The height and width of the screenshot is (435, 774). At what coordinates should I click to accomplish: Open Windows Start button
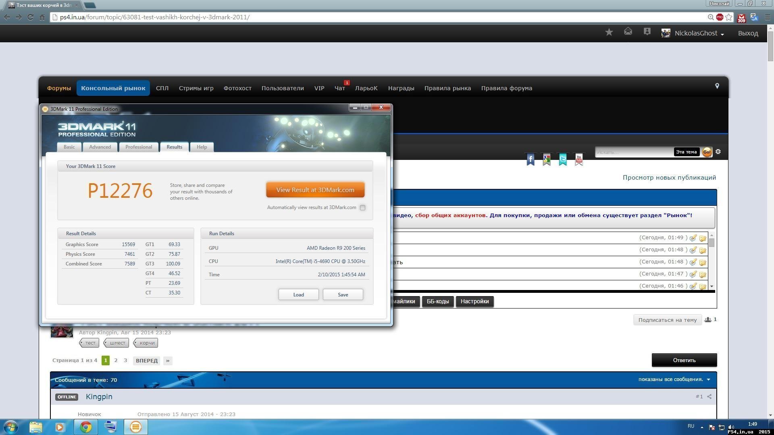11,427
